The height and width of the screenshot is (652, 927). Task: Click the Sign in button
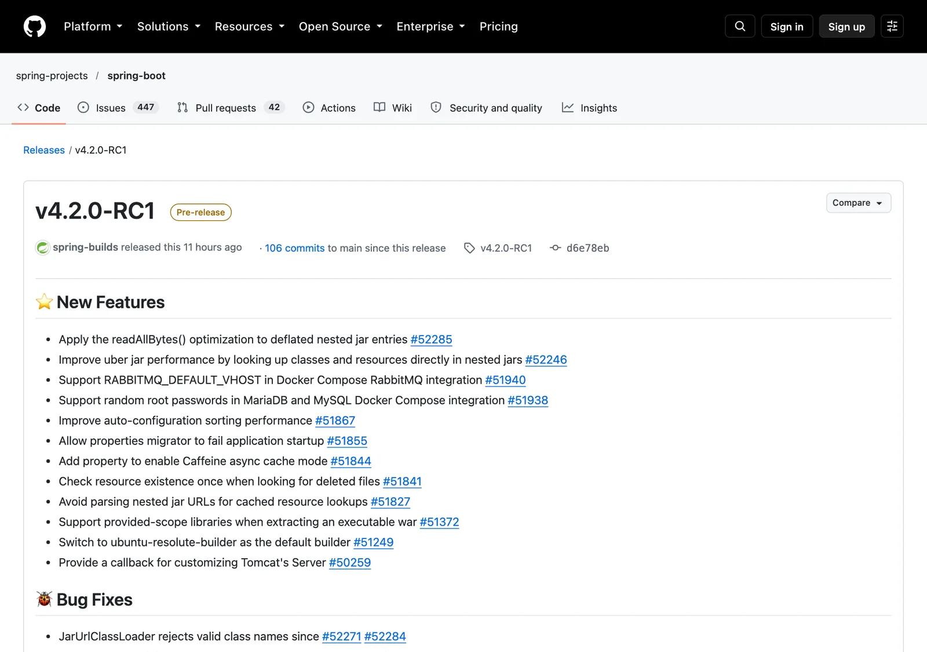(787, 27)
